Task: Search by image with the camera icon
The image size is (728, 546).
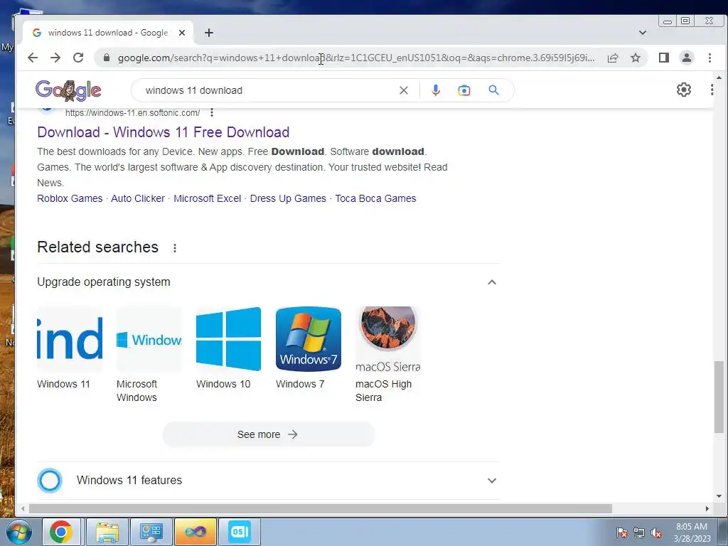Action: [464, 90]
